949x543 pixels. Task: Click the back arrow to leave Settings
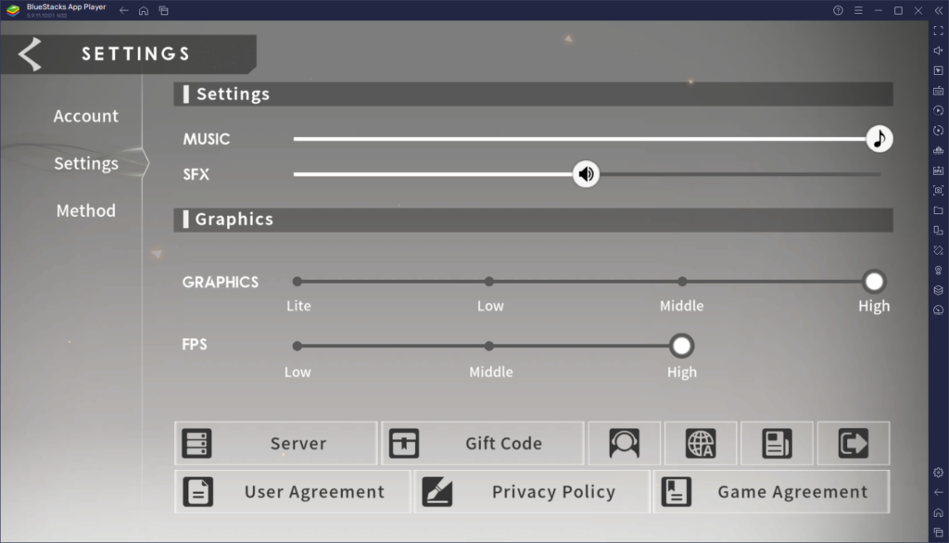28,53
